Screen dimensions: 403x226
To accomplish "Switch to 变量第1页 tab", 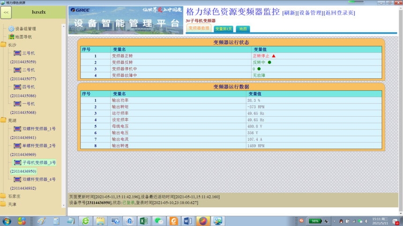I will [x=224, y=29].
